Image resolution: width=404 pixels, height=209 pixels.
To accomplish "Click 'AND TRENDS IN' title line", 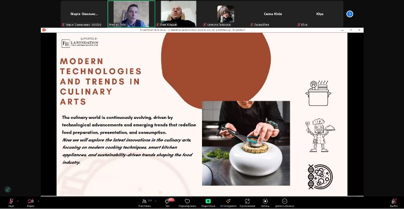I will (100, 82).
